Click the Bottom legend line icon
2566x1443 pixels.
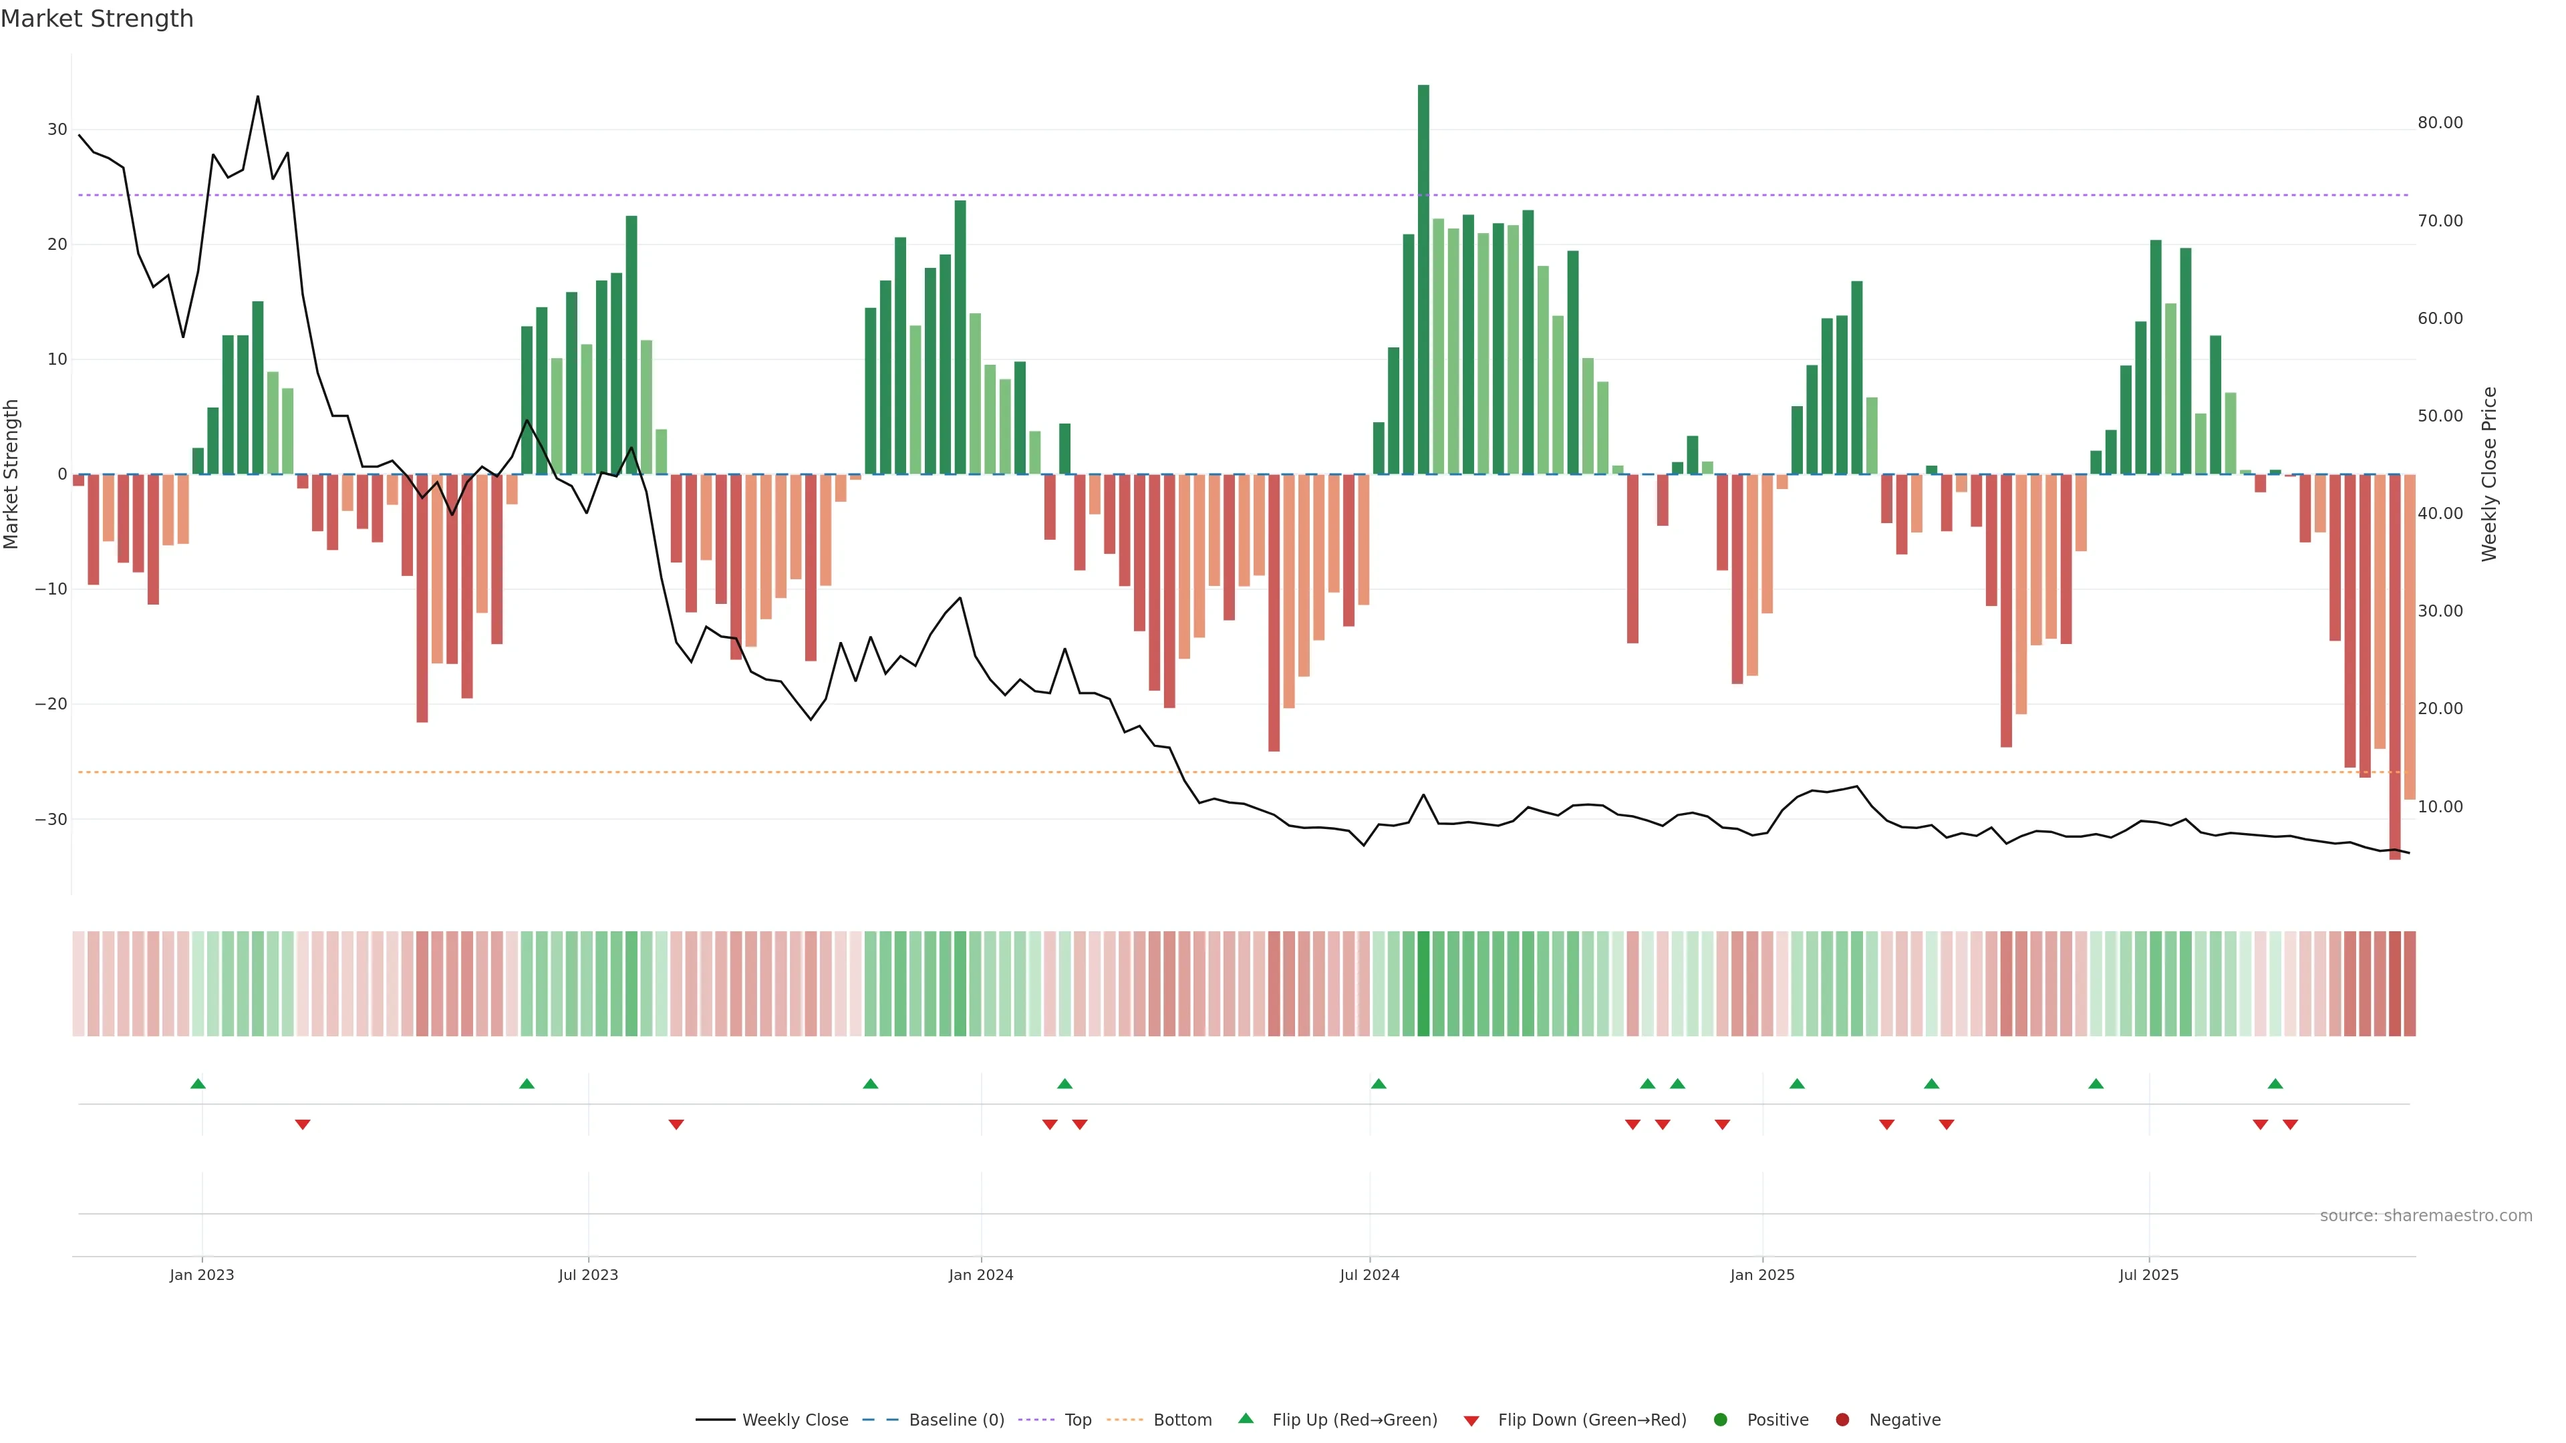1125,1419
